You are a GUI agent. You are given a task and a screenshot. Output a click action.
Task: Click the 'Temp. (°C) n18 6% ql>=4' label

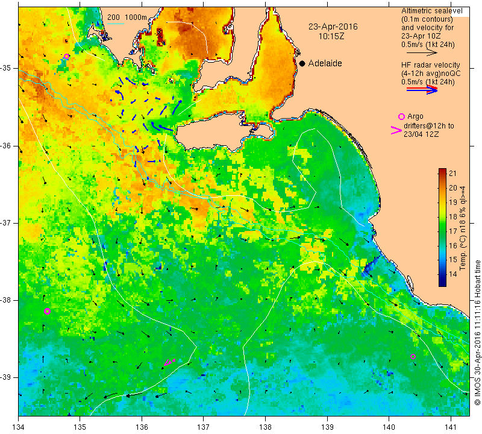point(463,228)
